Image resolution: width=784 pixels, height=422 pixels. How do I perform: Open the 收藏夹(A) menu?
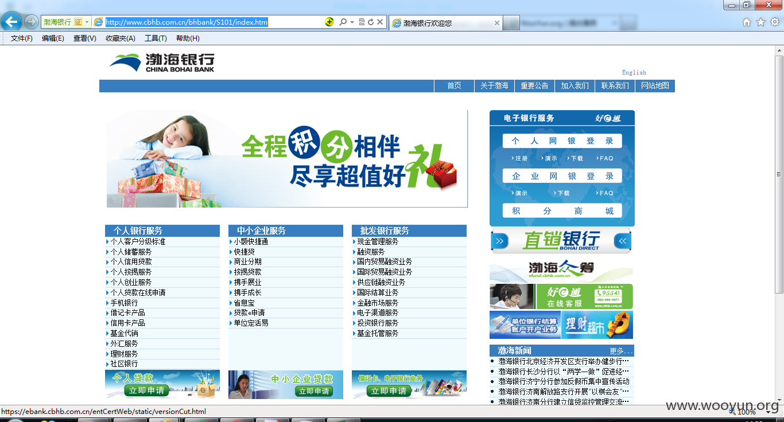point(120,38)
